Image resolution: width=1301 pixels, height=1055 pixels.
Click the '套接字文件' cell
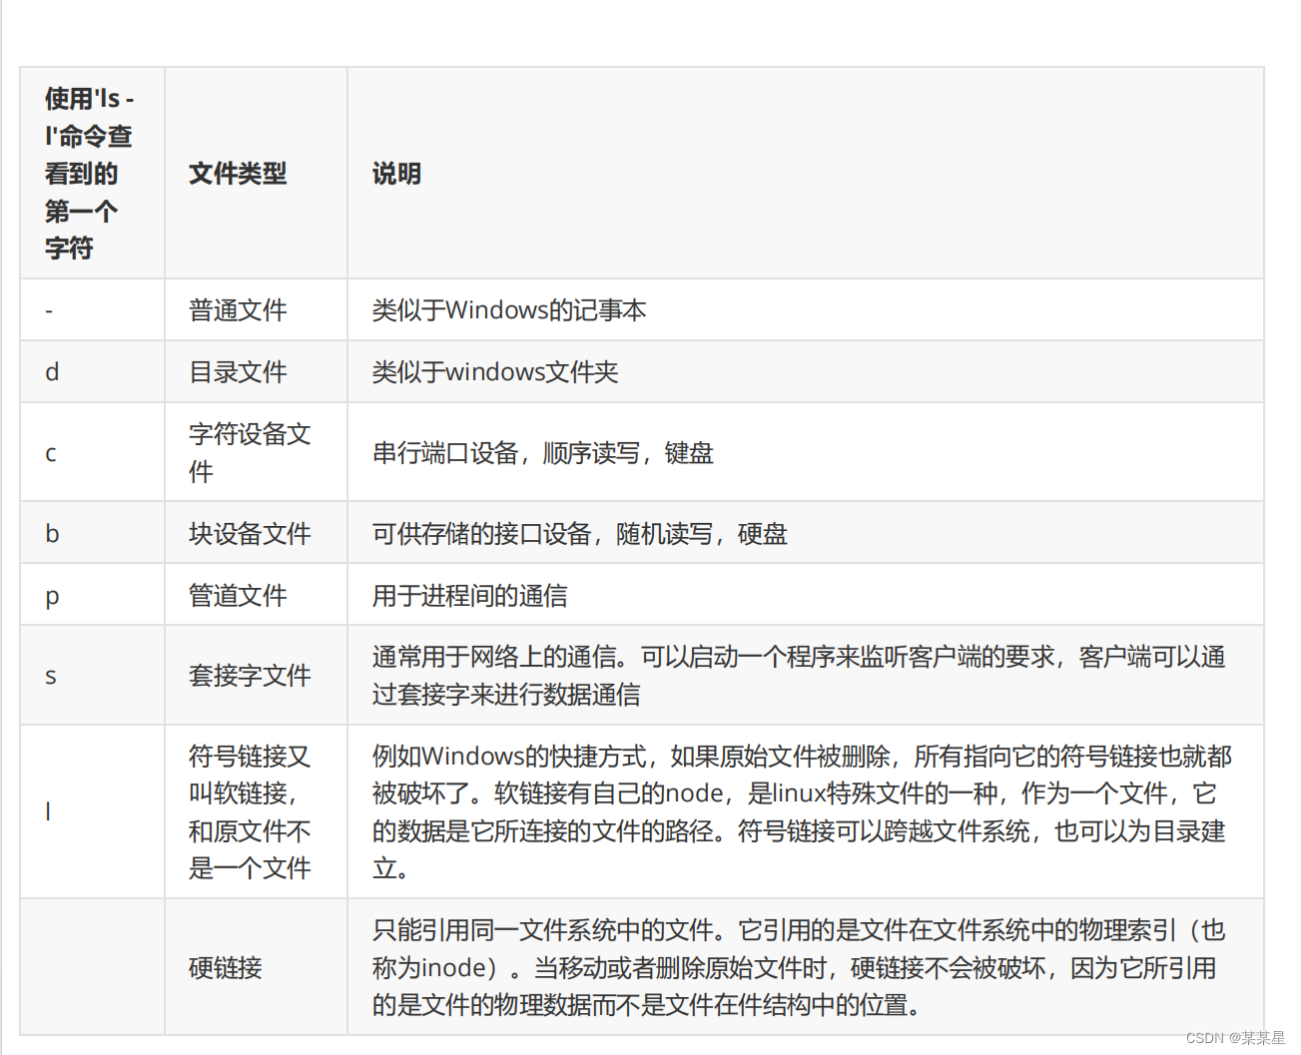click(x=256, y=675)
